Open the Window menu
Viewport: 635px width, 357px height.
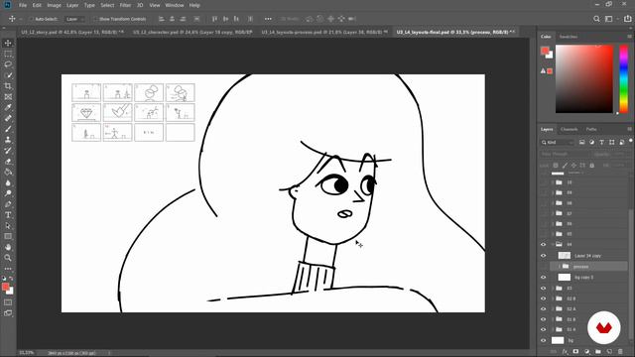point(175,5)
